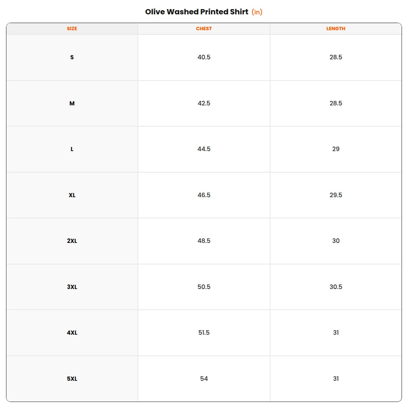
Task: Select the M size row label
Action: point(72,103)
